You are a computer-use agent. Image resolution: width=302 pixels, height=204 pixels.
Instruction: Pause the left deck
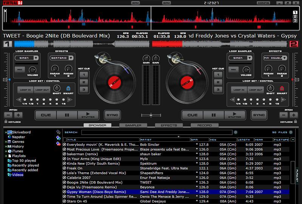pos(67,115)
